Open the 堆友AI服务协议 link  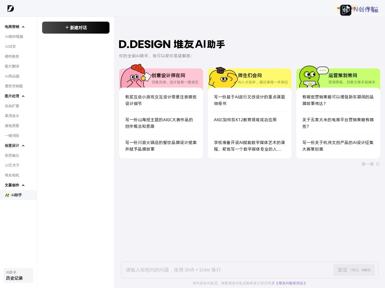pos(291,283)
